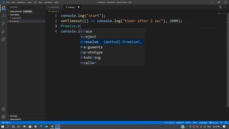Image resolution: width=229 pixels, height=129 pixels.
Task: Open the Manage gear icon
Action: (4, 117)
